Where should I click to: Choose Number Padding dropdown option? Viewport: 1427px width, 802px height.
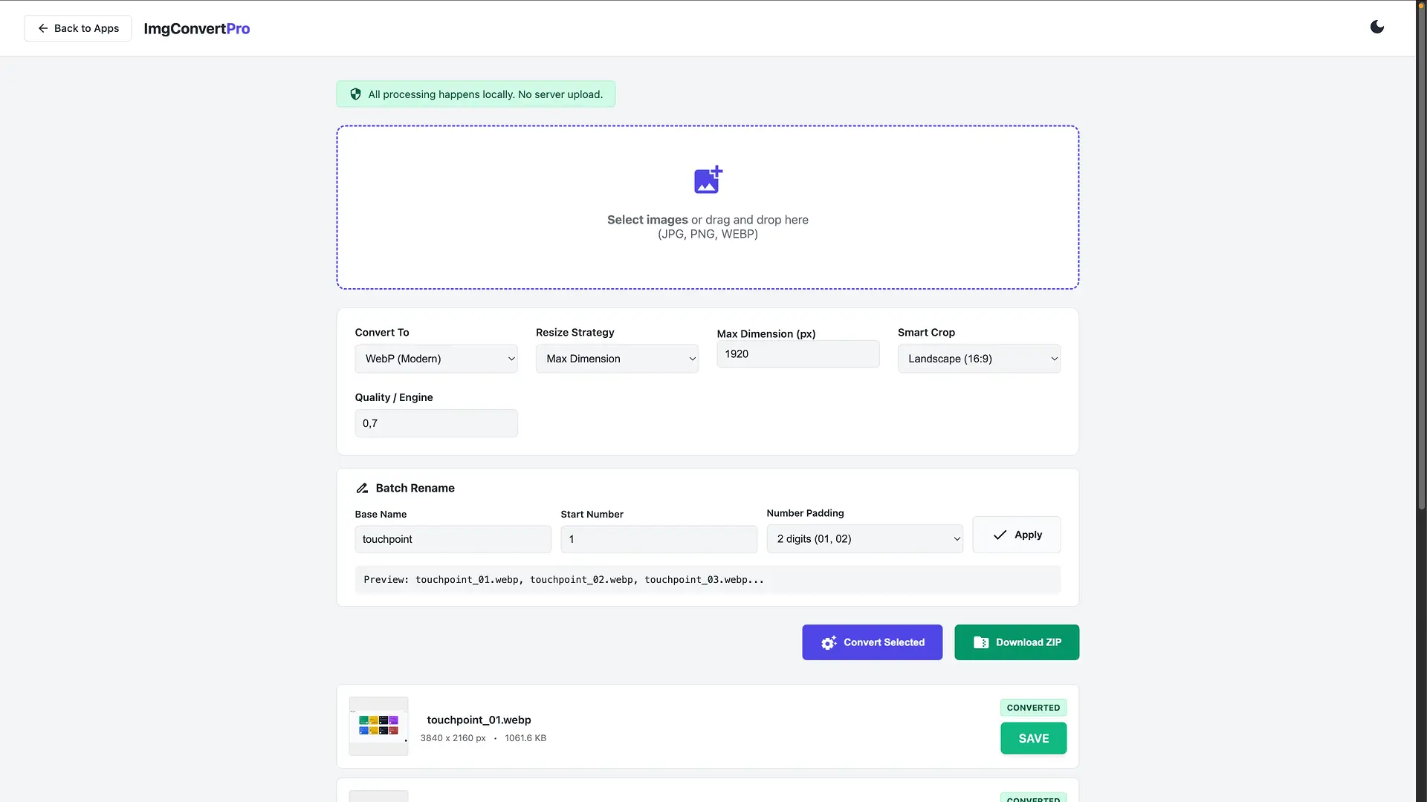click(x=864, y=539)
